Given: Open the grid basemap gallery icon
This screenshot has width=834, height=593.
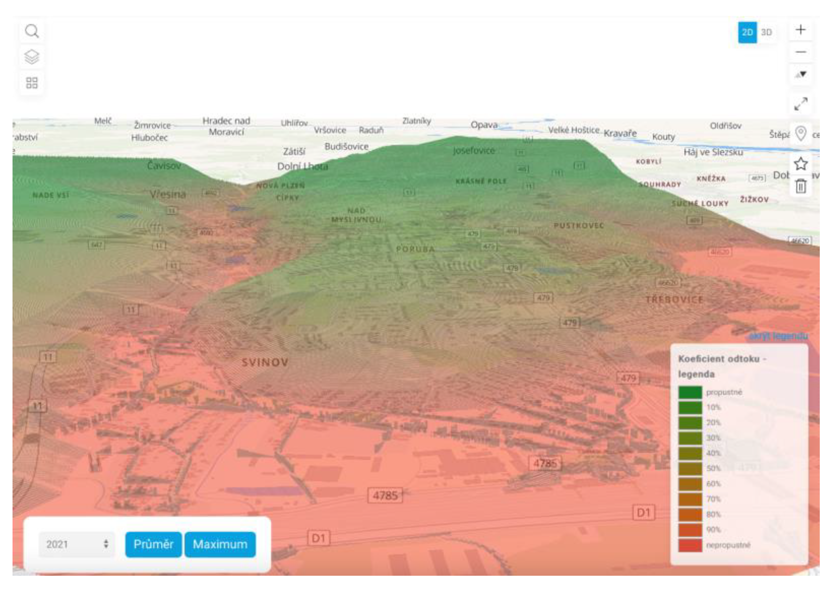Looking at the screenshot, I should coord(32,83).
